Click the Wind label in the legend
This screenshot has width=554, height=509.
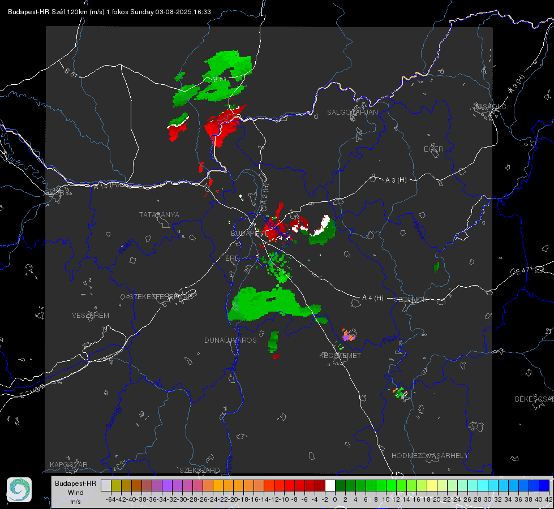point(76,493)
